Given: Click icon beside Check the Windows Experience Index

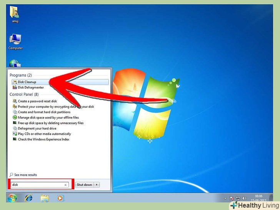Looking at the screenshot, I should (x=15, y=139).
